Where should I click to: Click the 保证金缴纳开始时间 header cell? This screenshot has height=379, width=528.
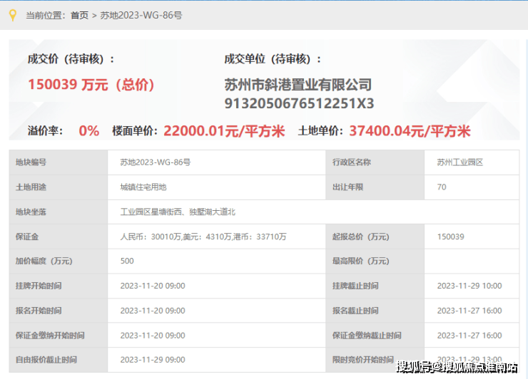pos(59,336)
